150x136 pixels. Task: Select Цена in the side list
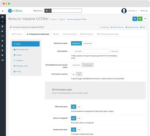(x=26, y=44)
